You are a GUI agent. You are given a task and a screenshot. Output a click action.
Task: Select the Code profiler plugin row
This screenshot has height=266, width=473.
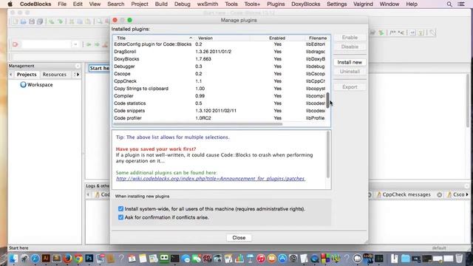[220, 118]
